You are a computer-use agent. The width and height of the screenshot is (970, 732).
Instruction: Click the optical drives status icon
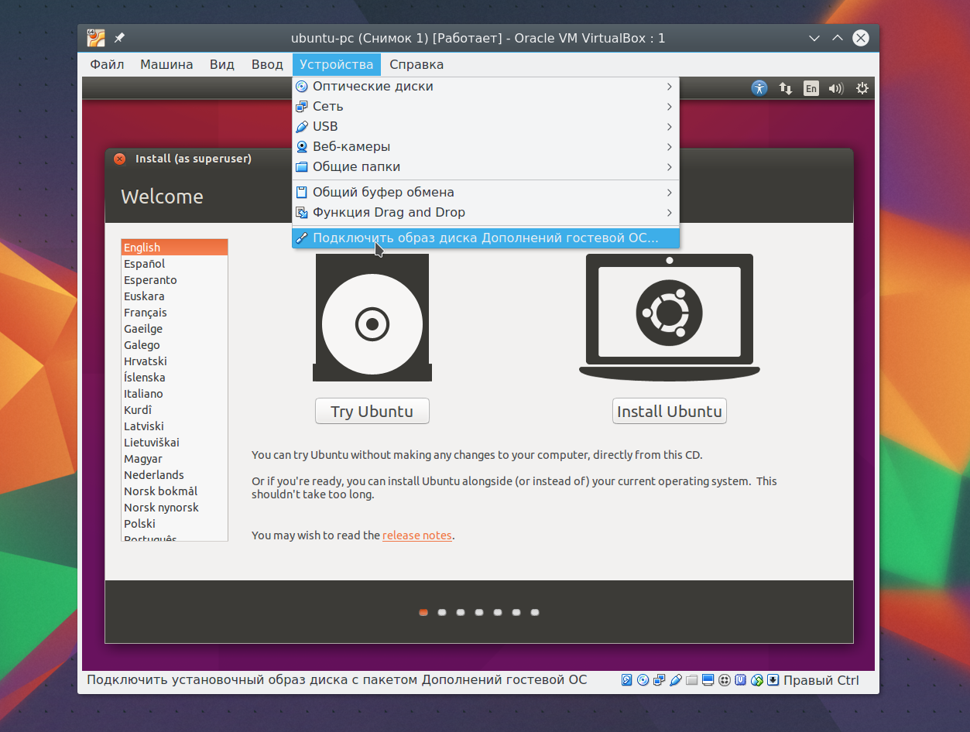tap(643, 680)
